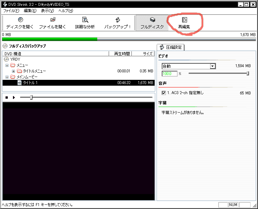Minimize the DVD Shrink window
Image resolution: width=258 pixels, height=209 pixels.
240,5
